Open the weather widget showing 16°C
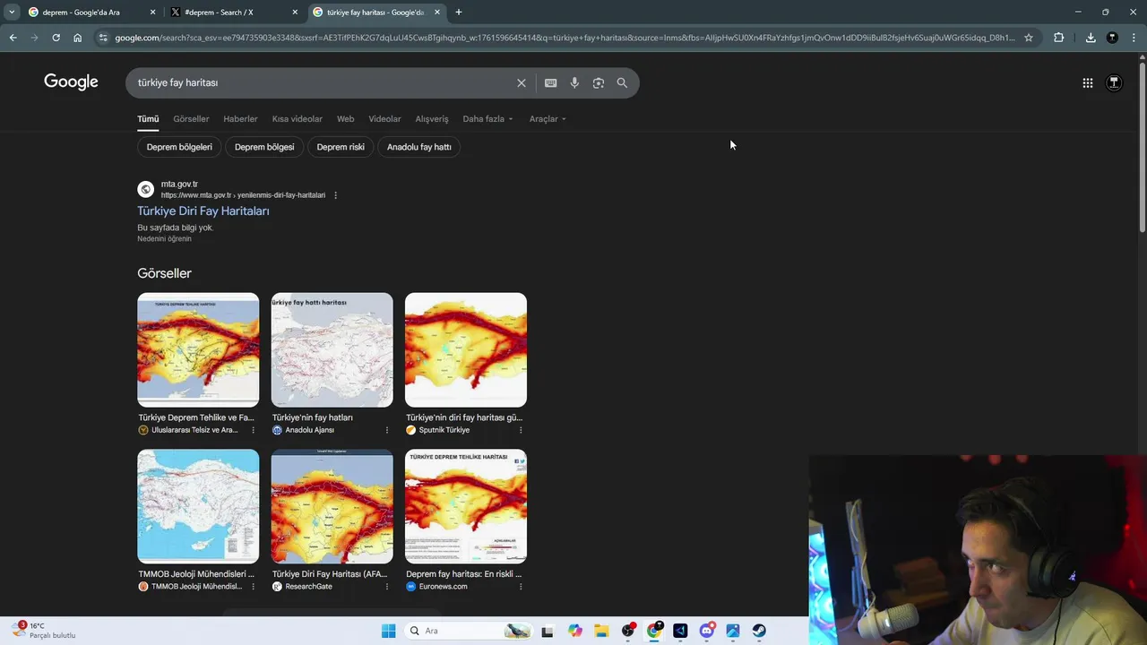Image resolution: width=1147 pixels, height=645 pixels. click(x=45, y=631)
